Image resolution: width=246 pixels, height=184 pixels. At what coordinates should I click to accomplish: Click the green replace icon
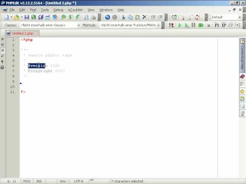click(x=78, y=17)
